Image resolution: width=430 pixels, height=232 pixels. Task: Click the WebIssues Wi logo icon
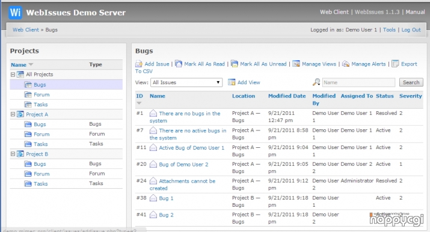point(15,13)
